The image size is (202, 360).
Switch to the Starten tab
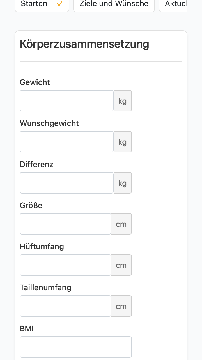42,4
